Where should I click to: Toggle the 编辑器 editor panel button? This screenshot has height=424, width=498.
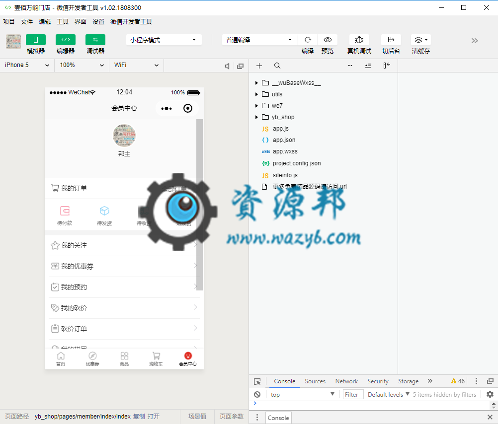tap(66, 40)
